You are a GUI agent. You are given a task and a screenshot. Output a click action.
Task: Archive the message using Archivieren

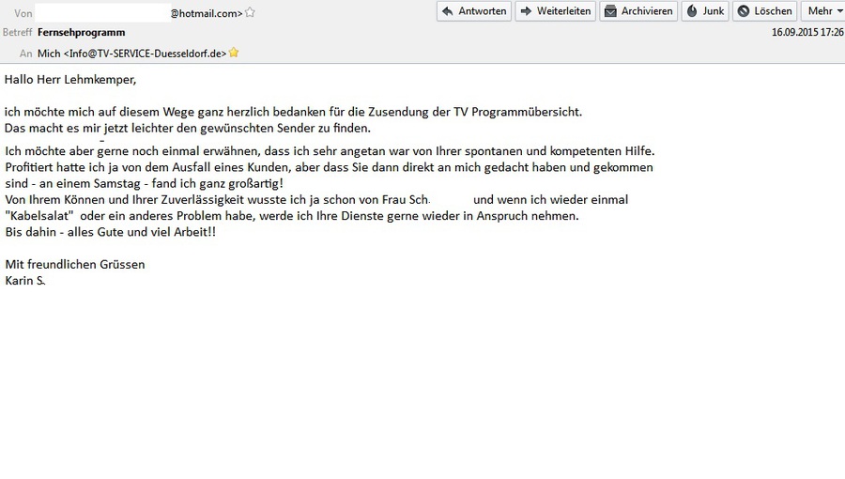(638, 11)
